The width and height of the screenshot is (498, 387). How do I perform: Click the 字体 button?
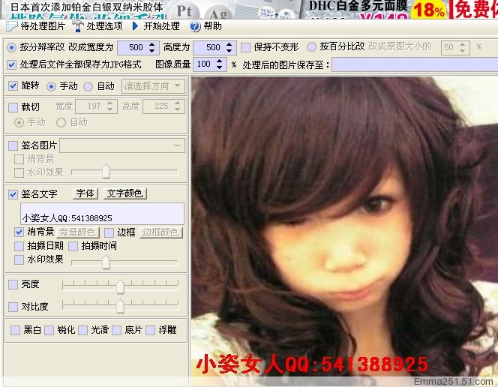[85, 193]
